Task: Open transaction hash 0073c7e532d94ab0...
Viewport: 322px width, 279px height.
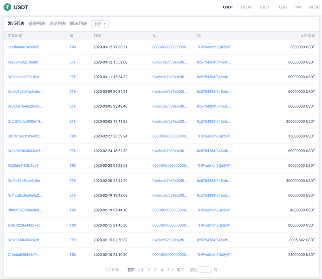Action: [x=26, y=136]
